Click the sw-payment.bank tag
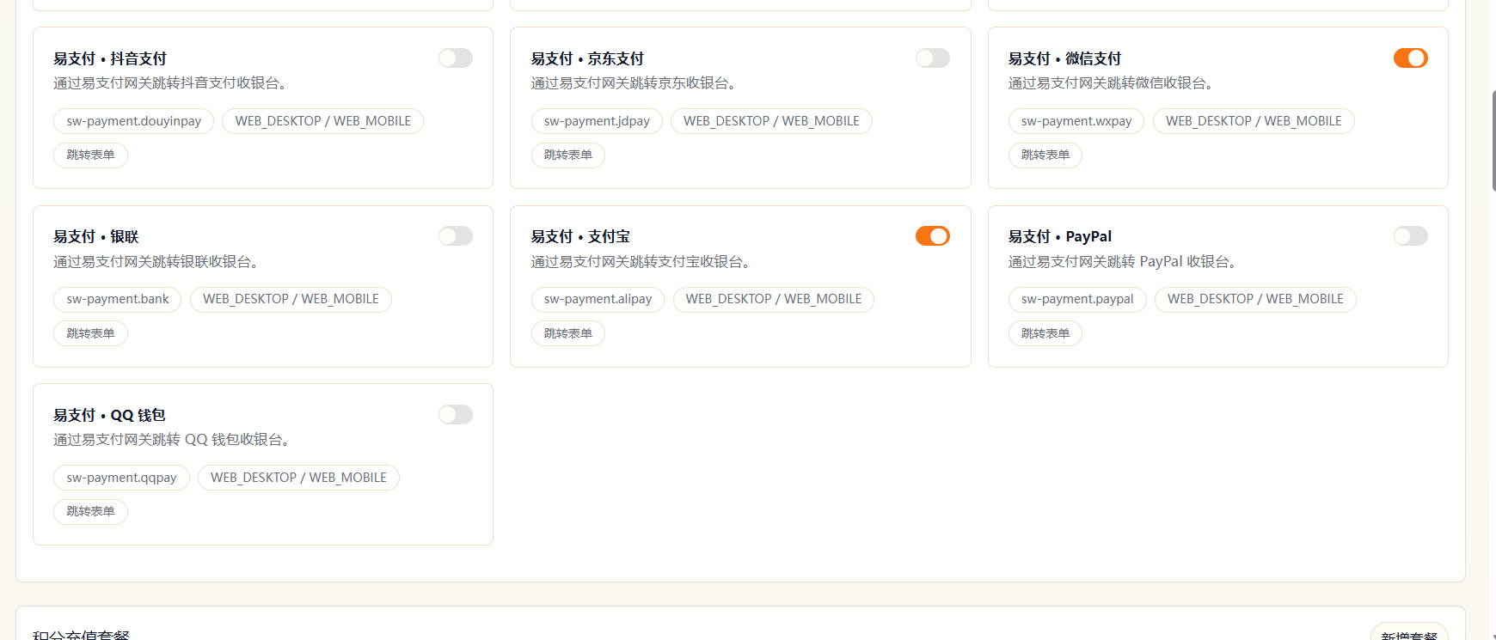This screenshot has width=1496, height=640. [x=118, y=299]
